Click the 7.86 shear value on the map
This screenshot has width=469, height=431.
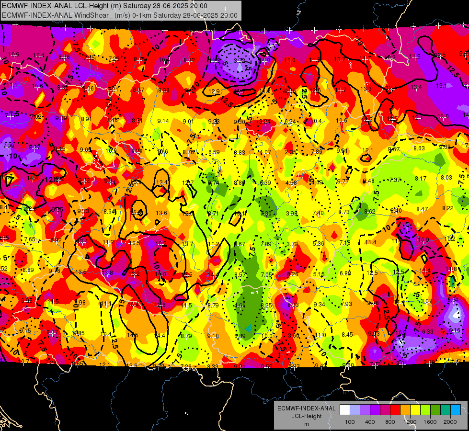click(x=317, y=152)
